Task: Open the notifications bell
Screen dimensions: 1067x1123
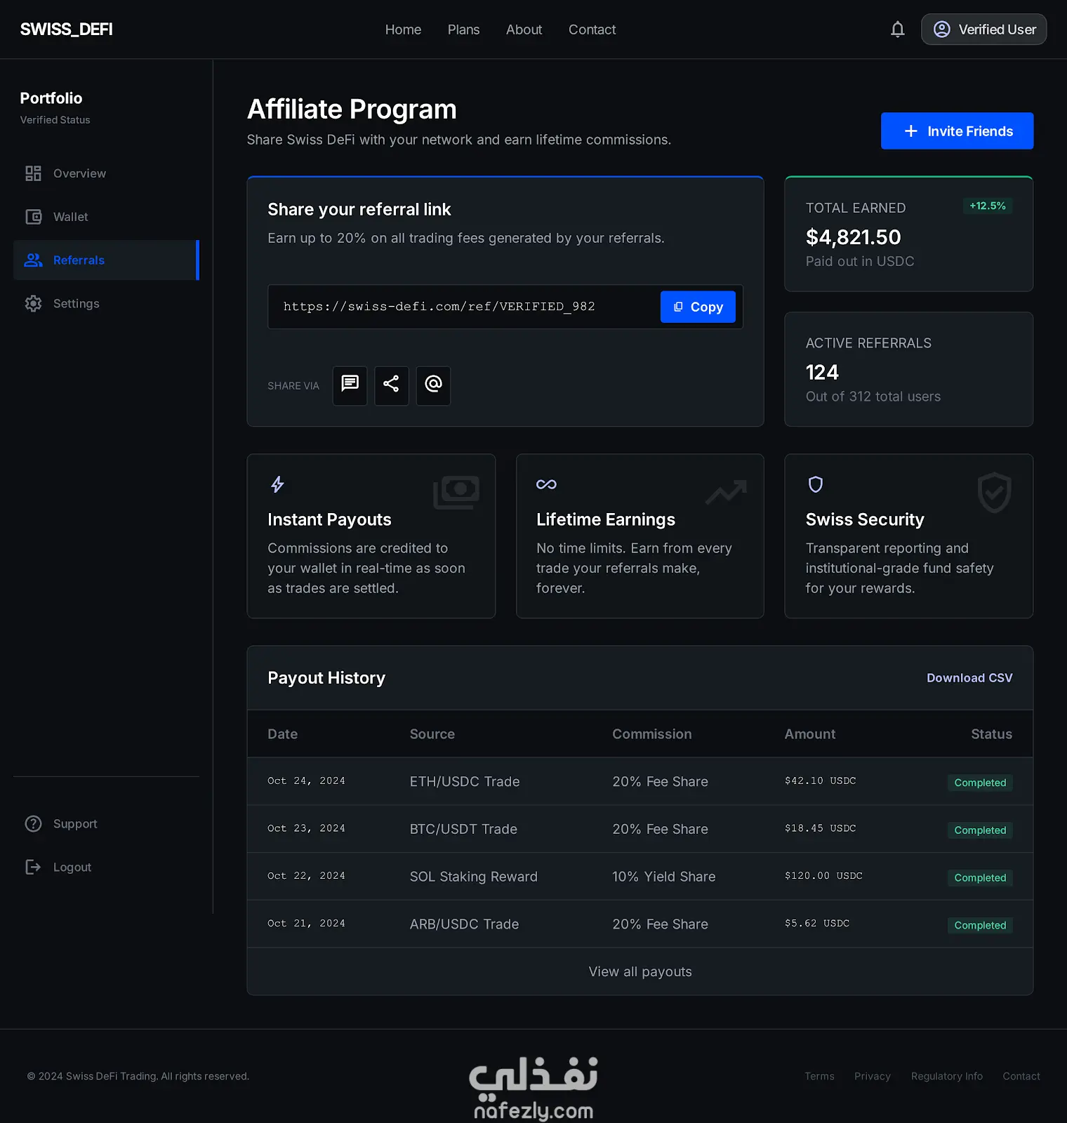Action: click(x=897, y=29)
